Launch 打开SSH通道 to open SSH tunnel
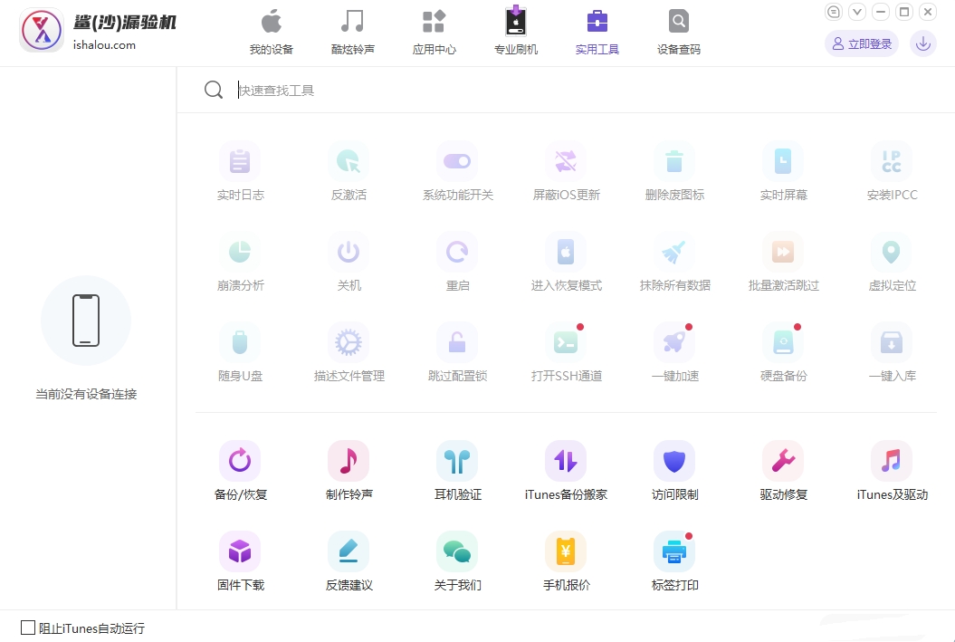The image size is (955, 642). point(566,351)
